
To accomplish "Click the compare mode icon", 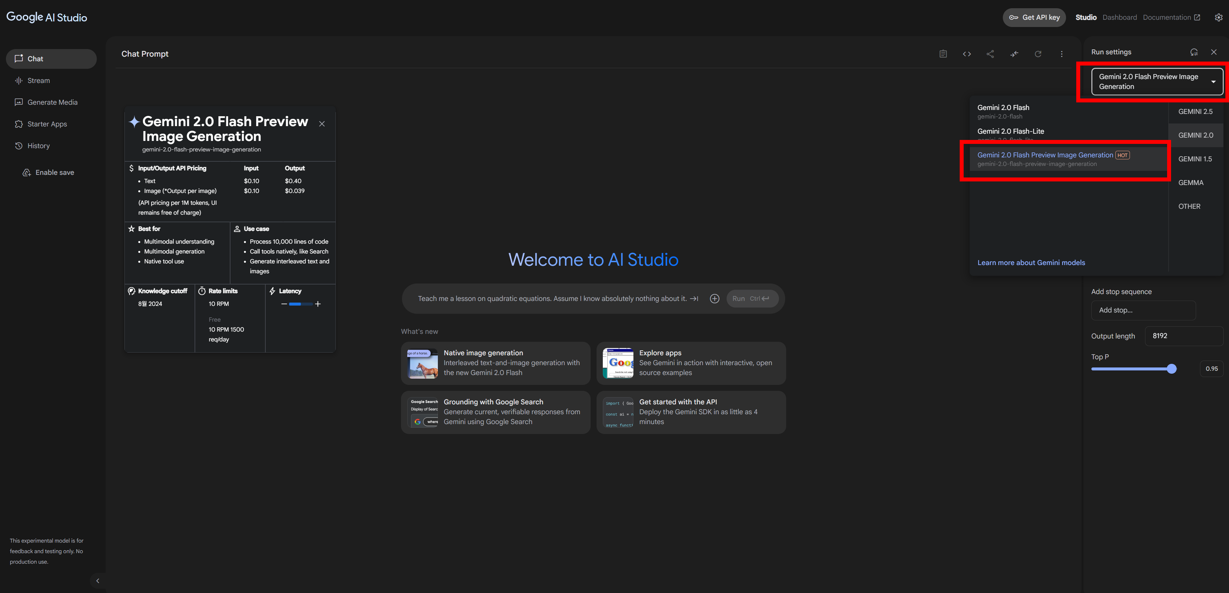I will tap(1014, 54).
